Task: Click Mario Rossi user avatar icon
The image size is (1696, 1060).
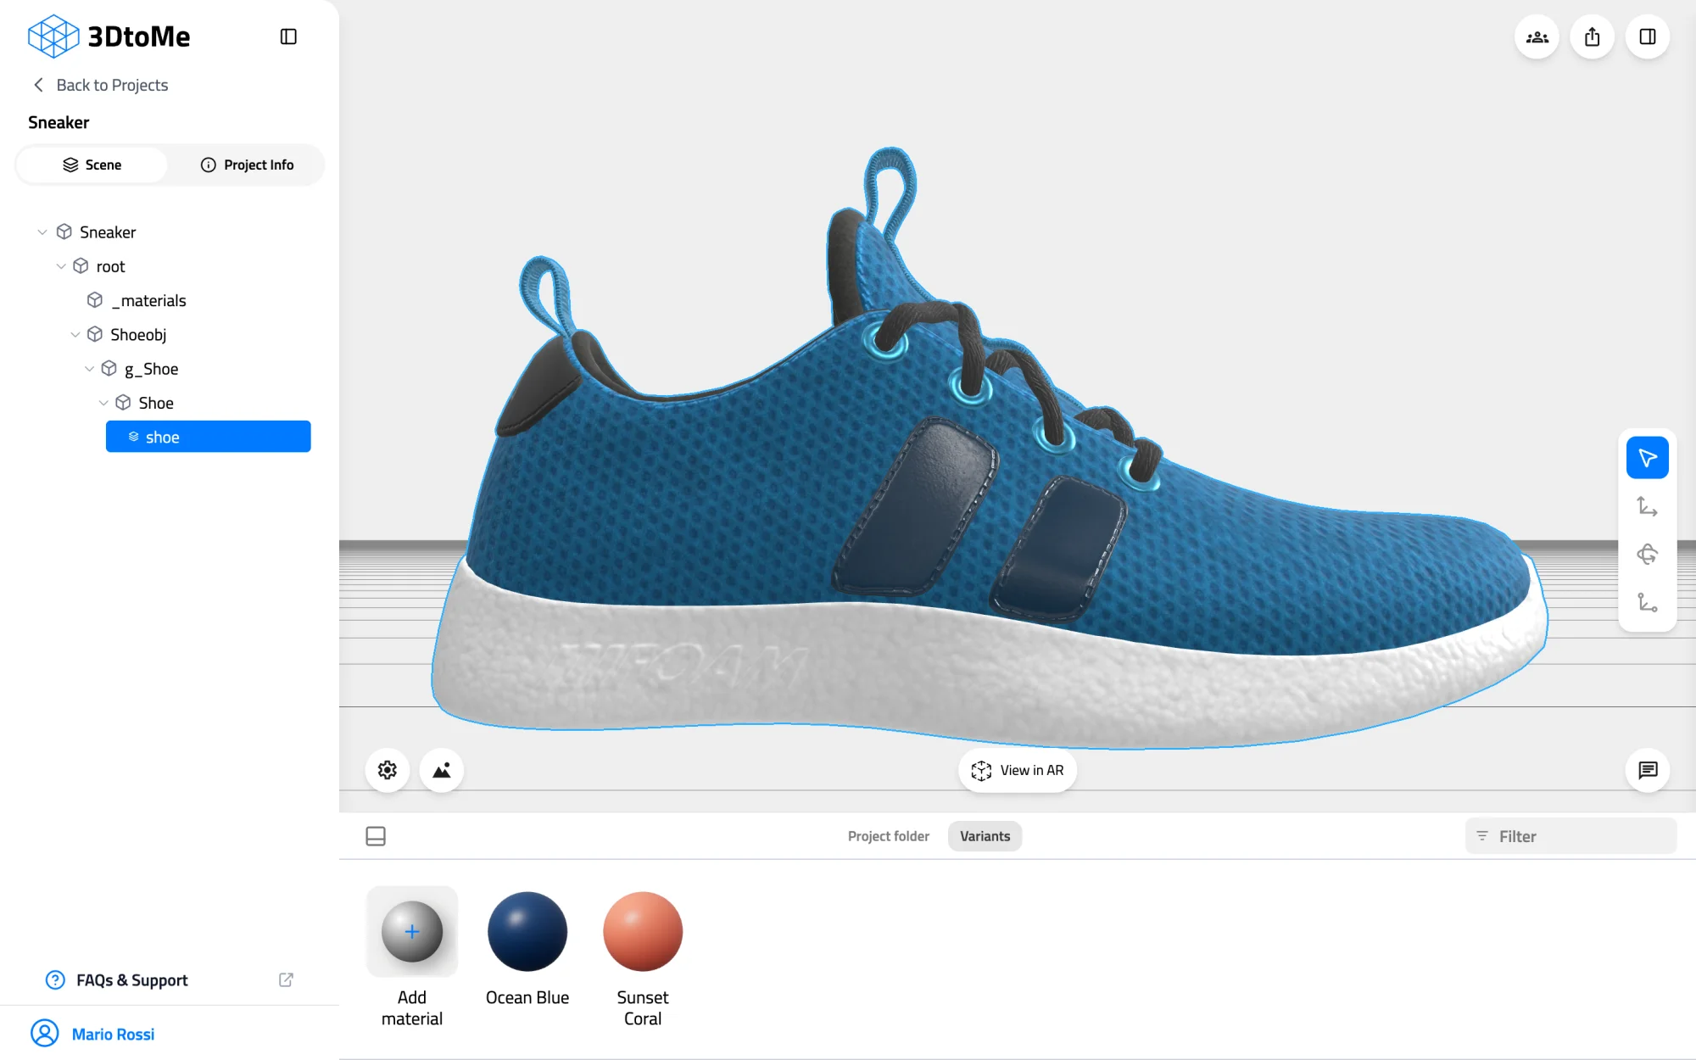Action: point(45,1034)
